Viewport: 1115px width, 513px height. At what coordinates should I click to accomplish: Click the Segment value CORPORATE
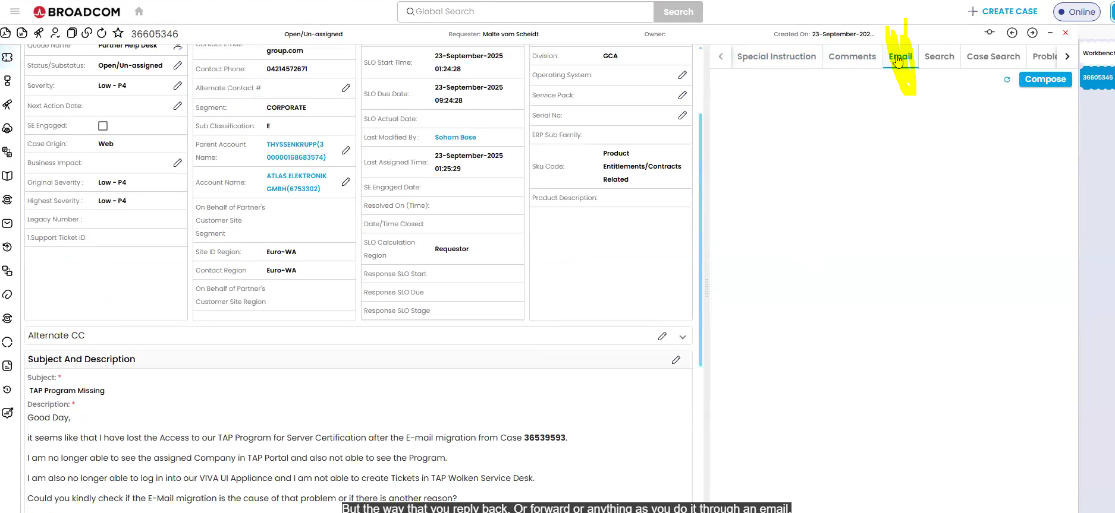click(287, 107)
